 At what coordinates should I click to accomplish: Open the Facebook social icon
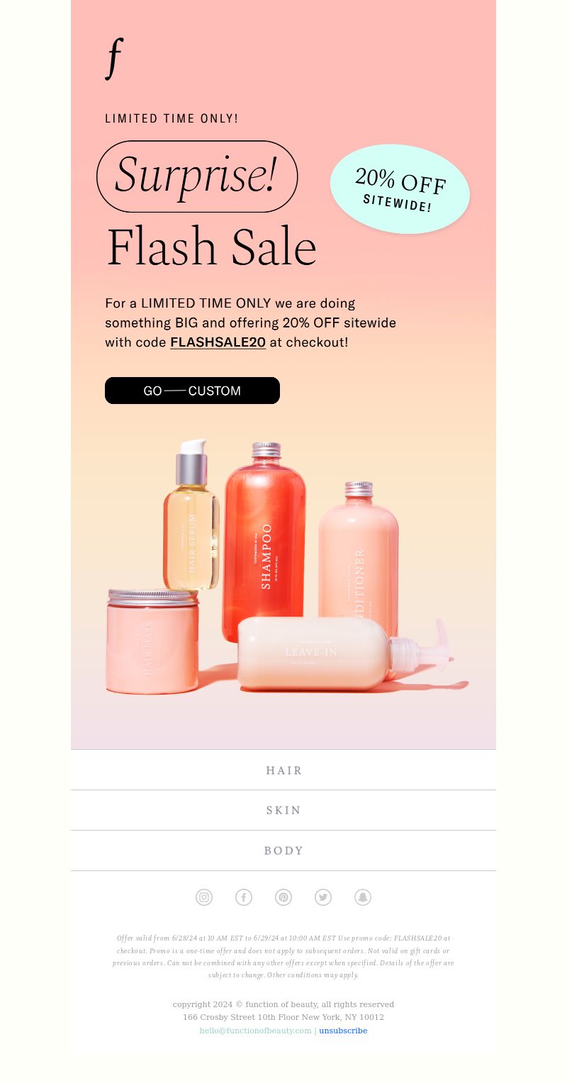(244, 897)
